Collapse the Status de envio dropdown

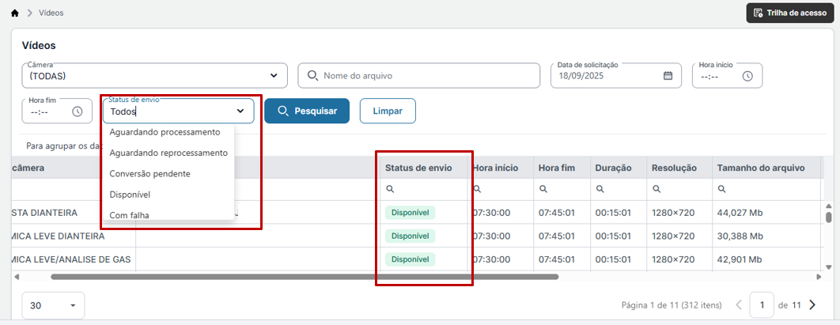240,111
